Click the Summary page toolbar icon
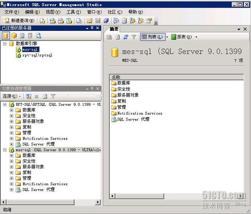This screenshot has height=214, width=251. tap(125, 21)
